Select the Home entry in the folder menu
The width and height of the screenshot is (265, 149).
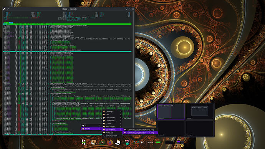click(x=91, y=129)
